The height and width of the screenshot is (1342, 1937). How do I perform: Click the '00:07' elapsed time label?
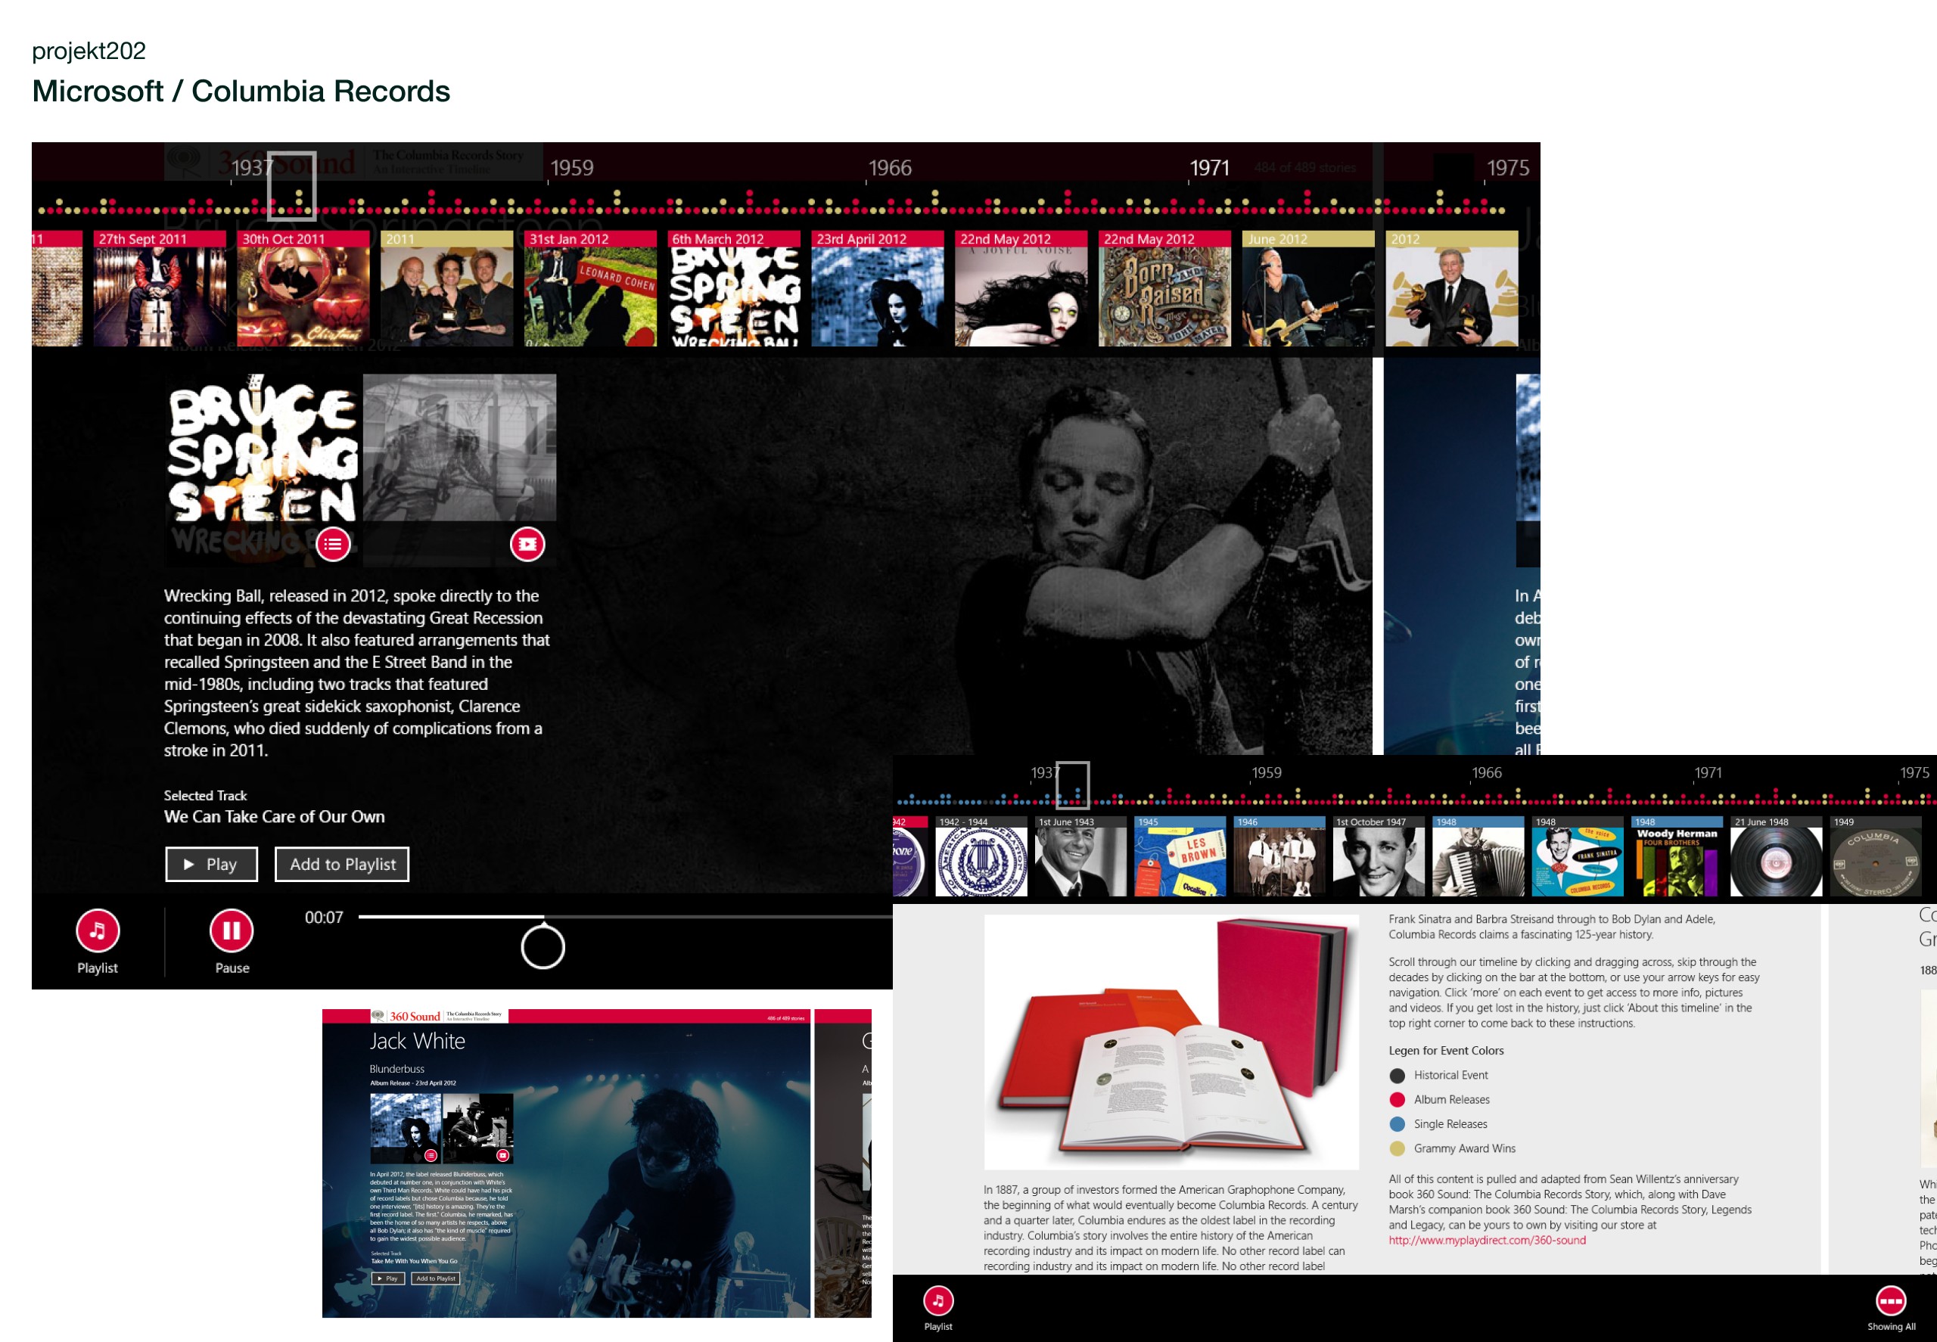click(x=324, y=918)
